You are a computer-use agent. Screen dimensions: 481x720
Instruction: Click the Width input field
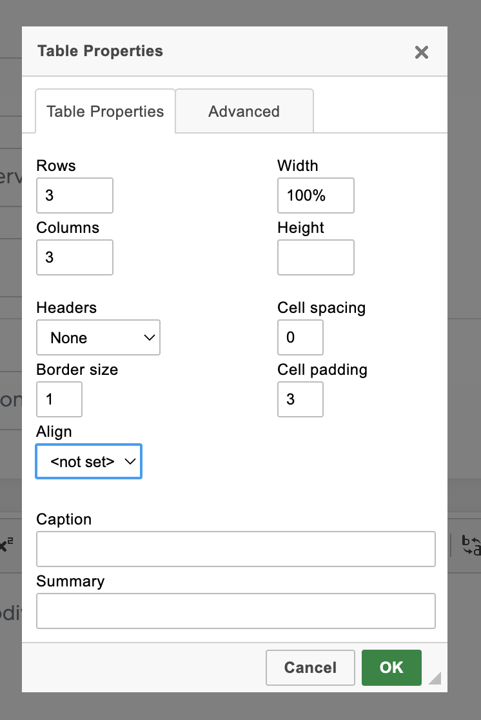tap(315, 195)
